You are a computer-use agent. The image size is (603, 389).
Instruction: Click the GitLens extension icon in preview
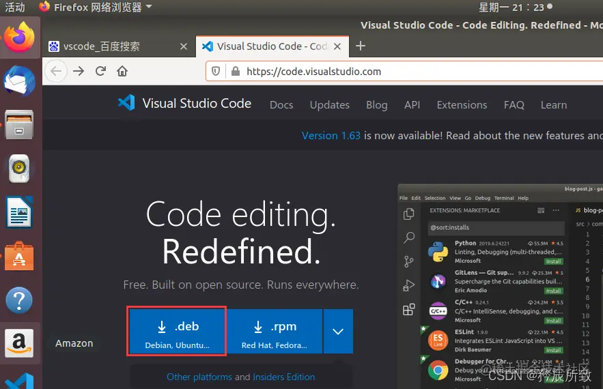[438, 281]
